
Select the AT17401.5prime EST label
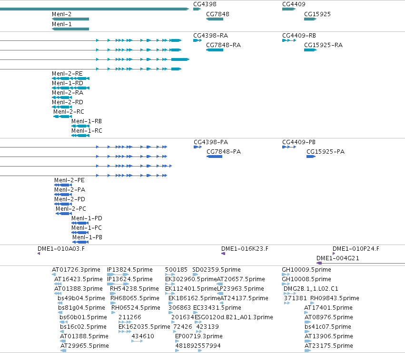point(328,308)
